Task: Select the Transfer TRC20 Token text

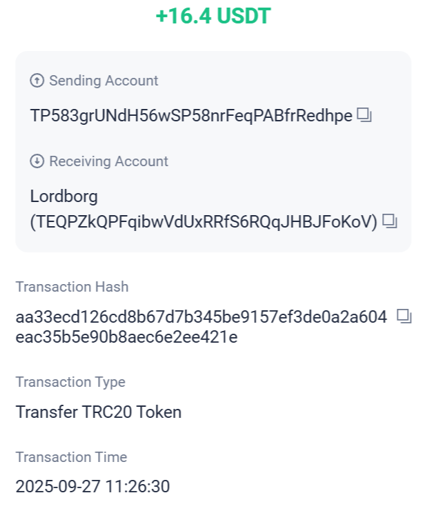Action: coord(99,412)
